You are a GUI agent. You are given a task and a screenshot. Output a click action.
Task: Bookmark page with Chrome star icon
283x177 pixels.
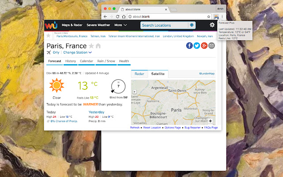pyautogui.click(x=209, y=17)
